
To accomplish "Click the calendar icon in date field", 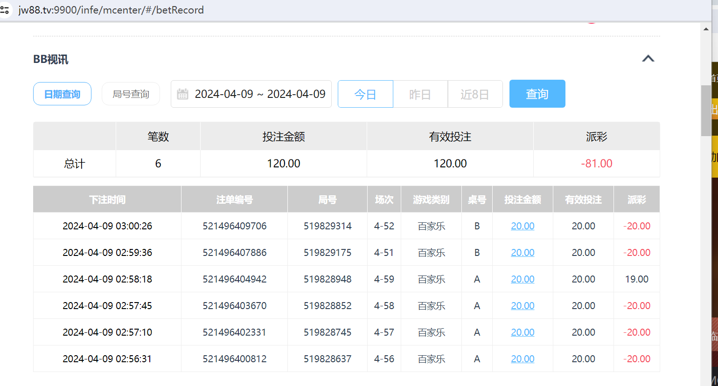I will (182, 94).
